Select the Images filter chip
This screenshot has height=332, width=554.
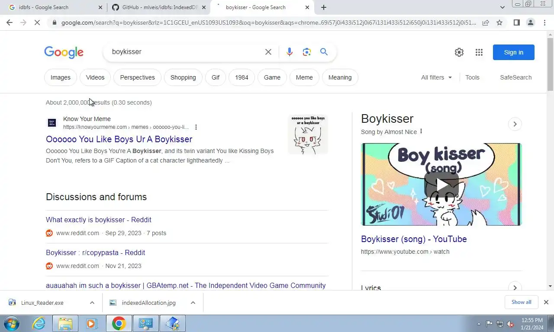pyautogui.click(x=61, y=77)
